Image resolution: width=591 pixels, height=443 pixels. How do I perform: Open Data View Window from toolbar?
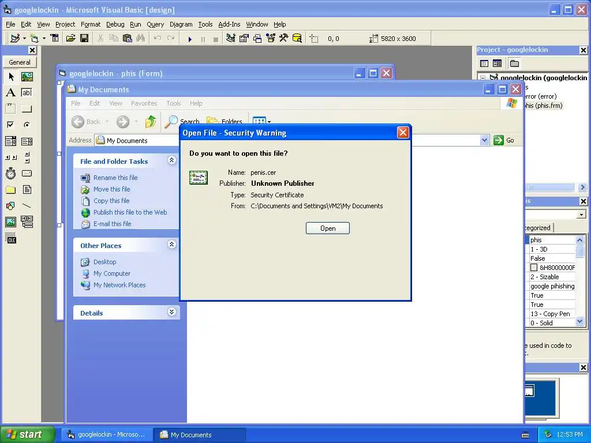pos(297,39)
